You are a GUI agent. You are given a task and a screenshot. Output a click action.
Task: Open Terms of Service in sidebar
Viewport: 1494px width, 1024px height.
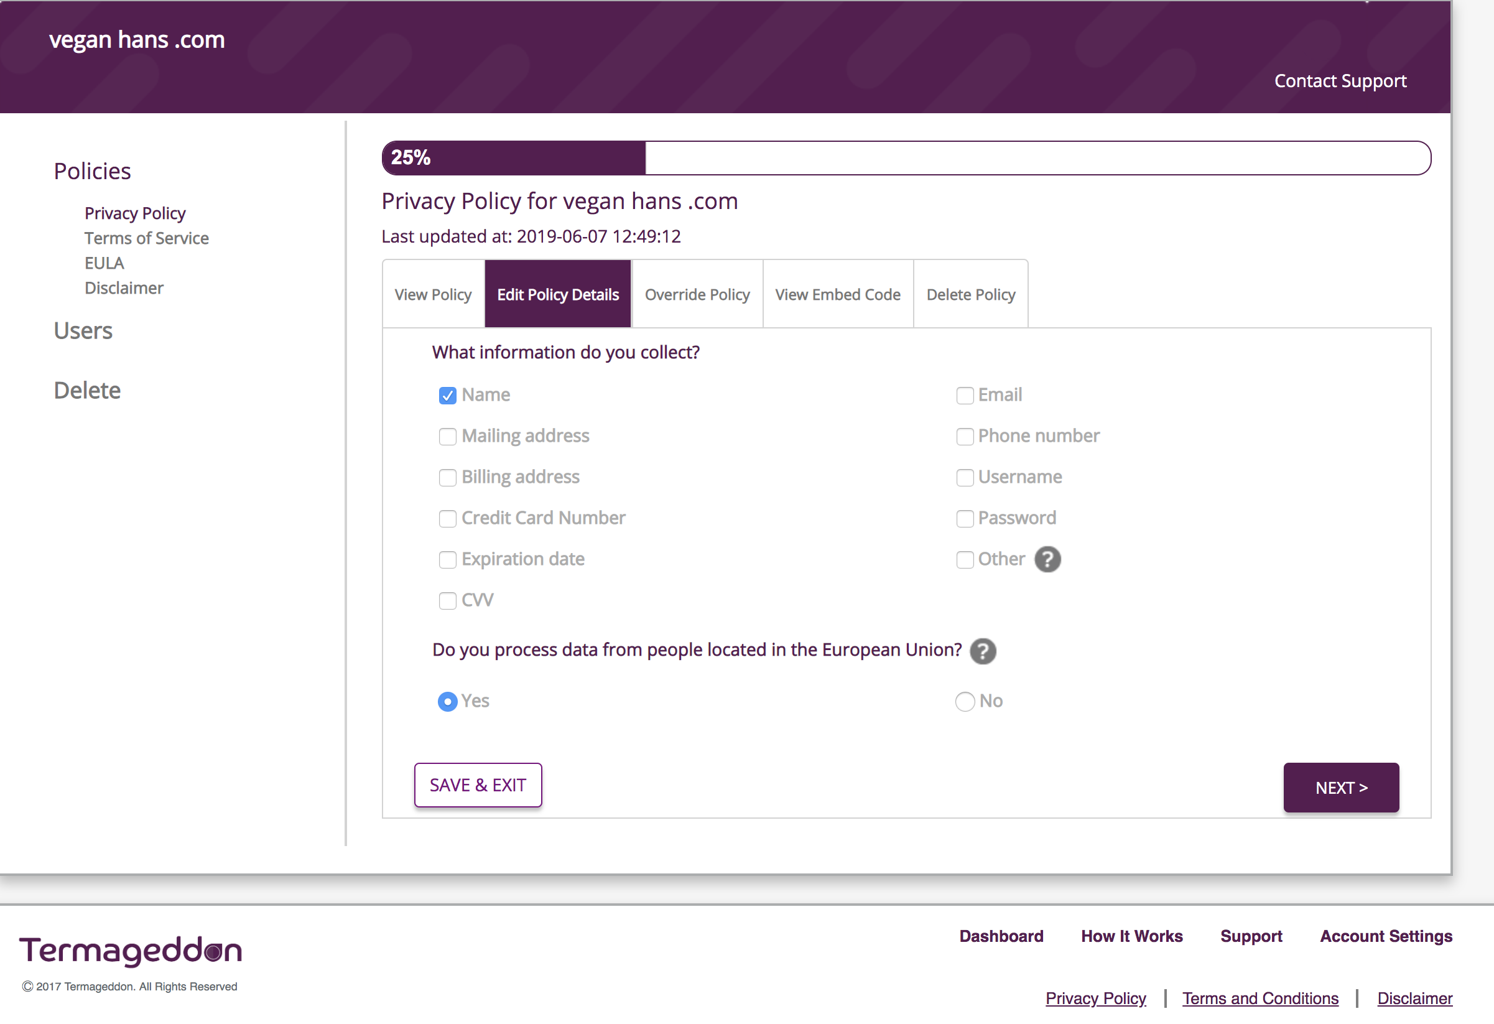pyautogui.click(x=147, y=238)
